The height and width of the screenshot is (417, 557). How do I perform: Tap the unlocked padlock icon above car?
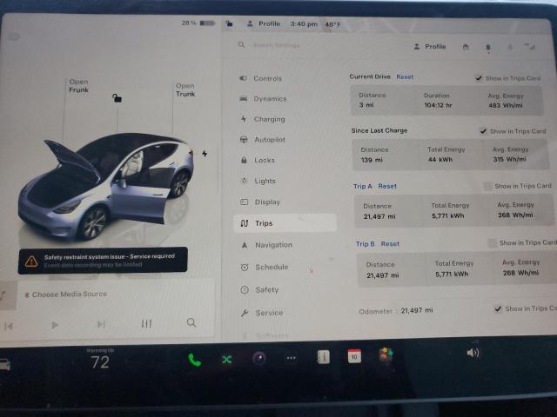[117, 98]
